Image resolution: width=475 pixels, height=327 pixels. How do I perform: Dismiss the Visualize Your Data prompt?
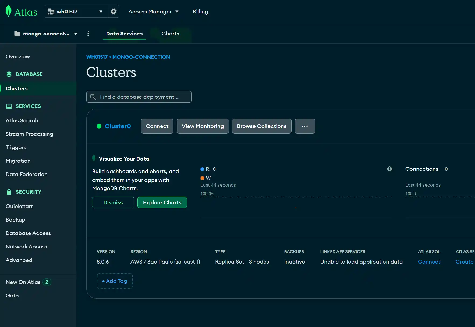pos(113,202)
